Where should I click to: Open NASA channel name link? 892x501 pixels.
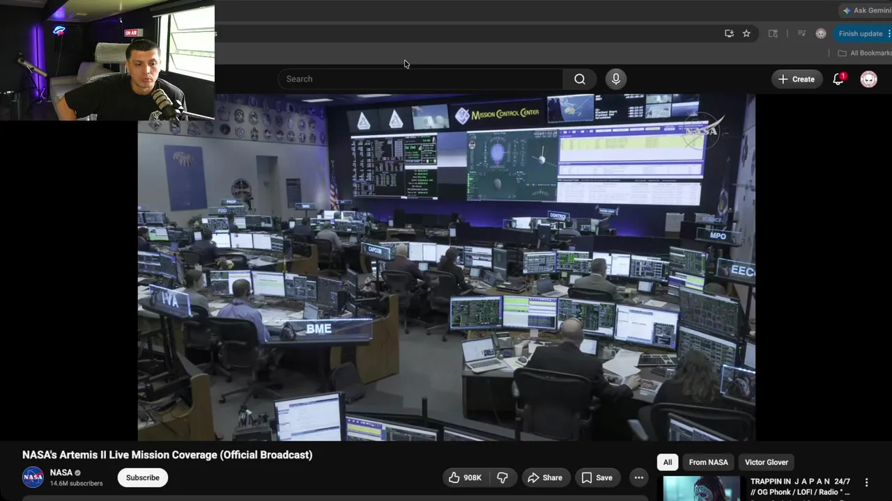click(x=61, y=472)
